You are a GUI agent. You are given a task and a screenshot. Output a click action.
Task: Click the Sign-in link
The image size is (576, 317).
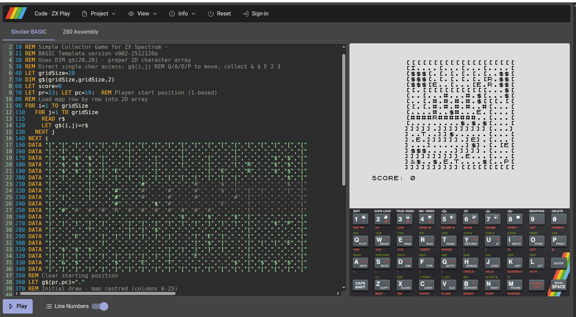click(255, 14)
